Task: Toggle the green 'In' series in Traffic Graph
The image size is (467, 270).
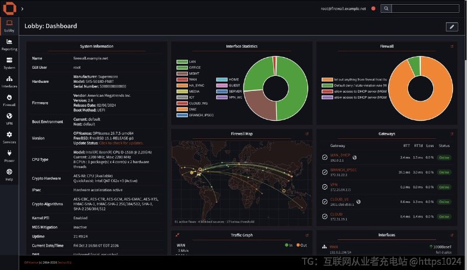Action: [x=288, y=246]
